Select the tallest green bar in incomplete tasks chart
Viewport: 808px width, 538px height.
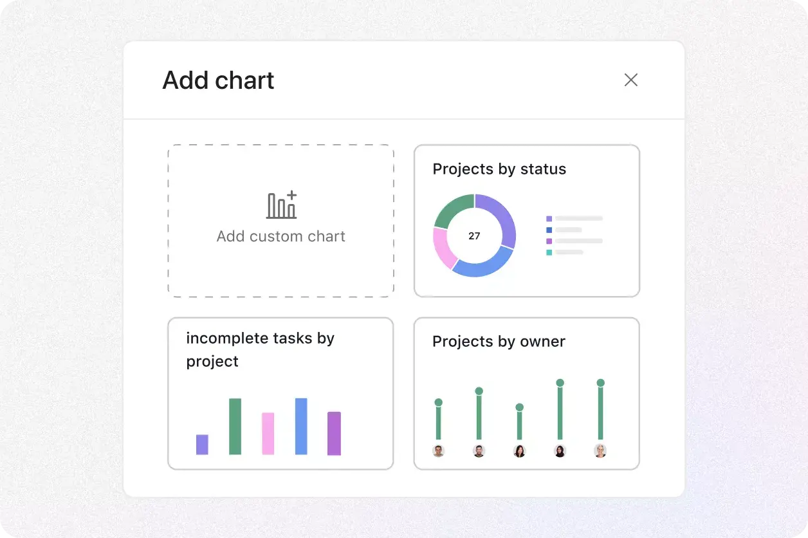235,428
